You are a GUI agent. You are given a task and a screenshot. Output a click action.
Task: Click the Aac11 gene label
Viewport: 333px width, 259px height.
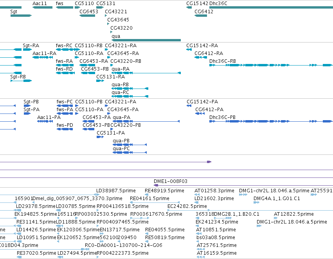click(x=40, y=4)
